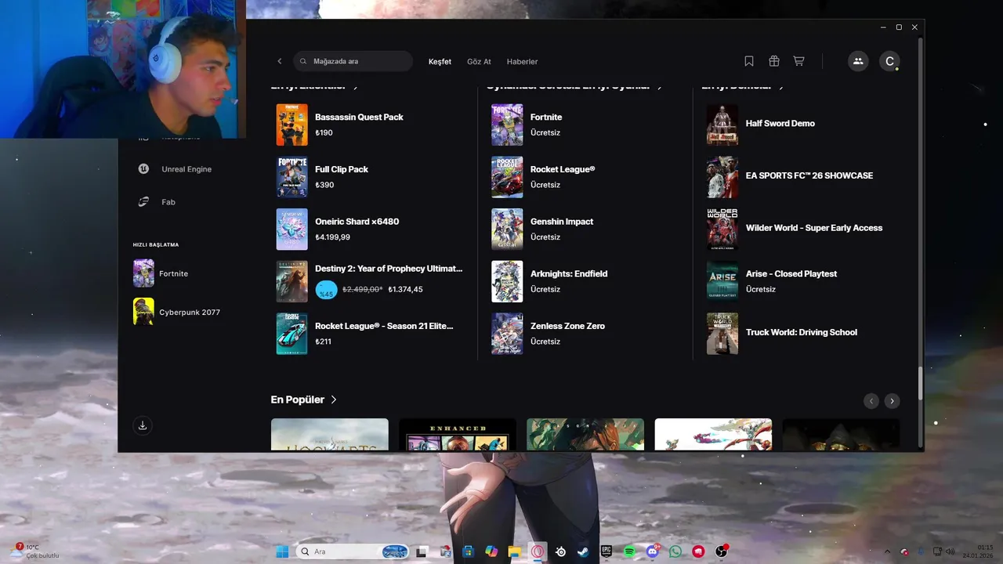Open Destiny 2: Year of Prophecy listing
The image size is (1003, 564).
pyautogui.click(x=370, y=281)
